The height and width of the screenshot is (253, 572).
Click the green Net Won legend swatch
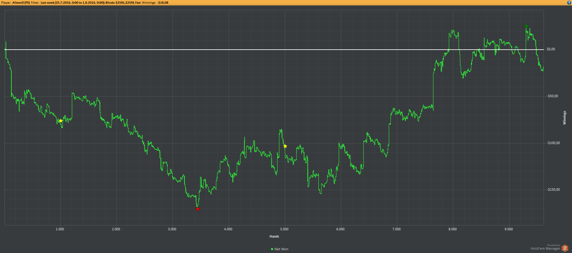click(x=272, y=249)
